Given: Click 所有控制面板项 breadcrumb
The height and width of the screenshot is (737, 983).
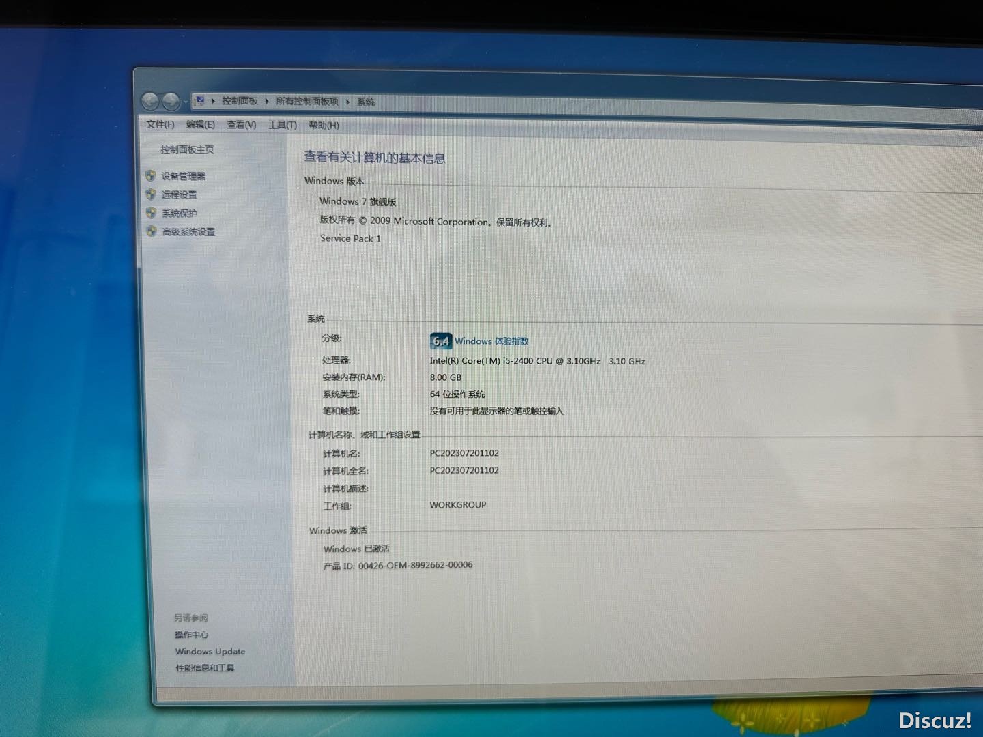Looking at the screenshot, I should [x=307, y=101].
